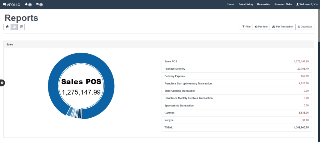320x142 pixels.
Task: Click the 8,536.96 Caravan value
Action: coord(304,113)
